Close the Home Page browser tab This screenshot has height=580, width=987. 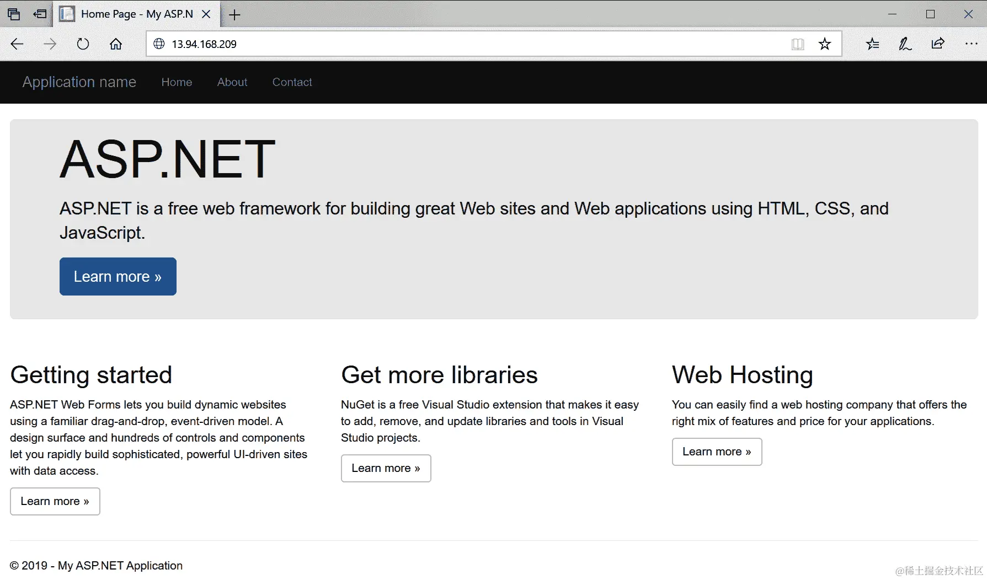coord(206,14)
